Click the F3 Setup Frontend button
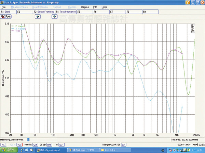 click(x=44, y=12)
